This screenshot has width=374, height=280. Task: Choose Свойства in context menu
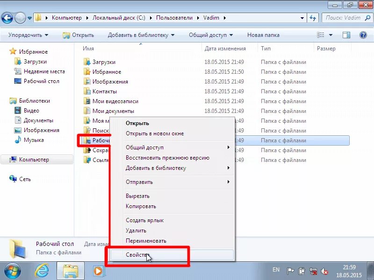coord(172,255)
